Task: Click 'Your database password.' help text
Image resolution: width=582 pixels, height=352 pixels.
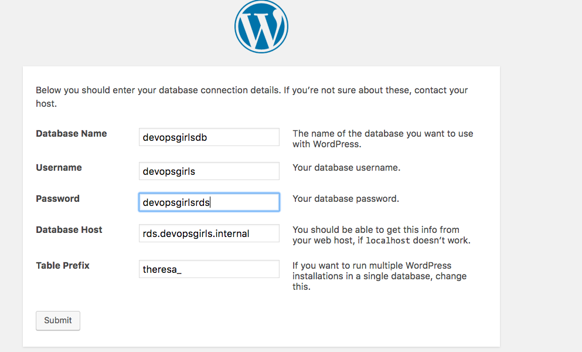Action: (x=346, y=199)
